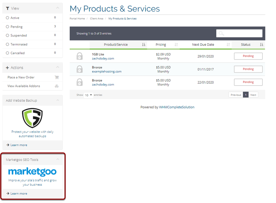Sort table by Next Due Date arrows
Image resolution: width=276 pixels, height=203 pixels.
point(228,45)
